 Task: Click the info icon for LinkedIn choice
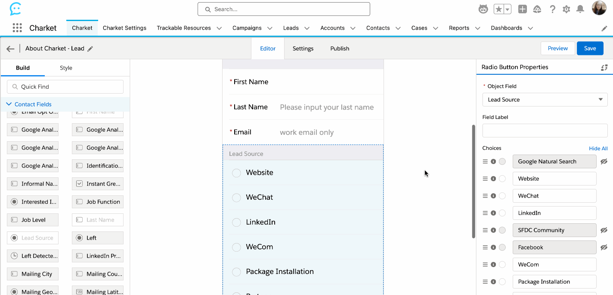[493, 213]
